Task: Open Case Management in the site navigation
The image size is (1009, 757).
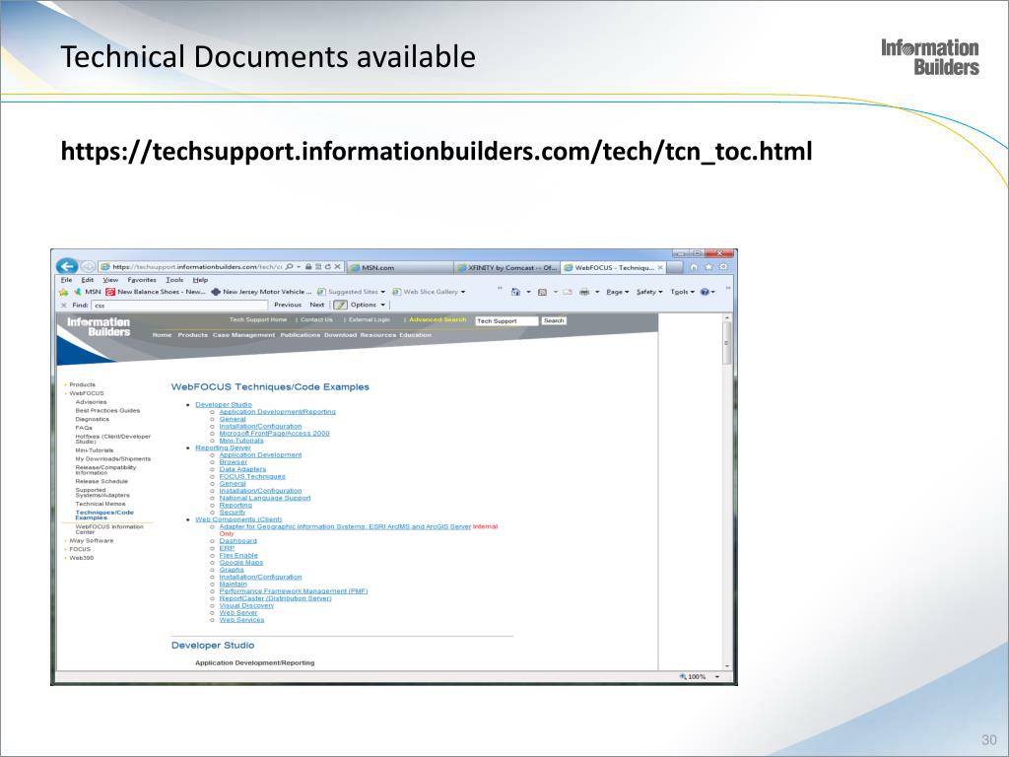Action: pos(244,335)
